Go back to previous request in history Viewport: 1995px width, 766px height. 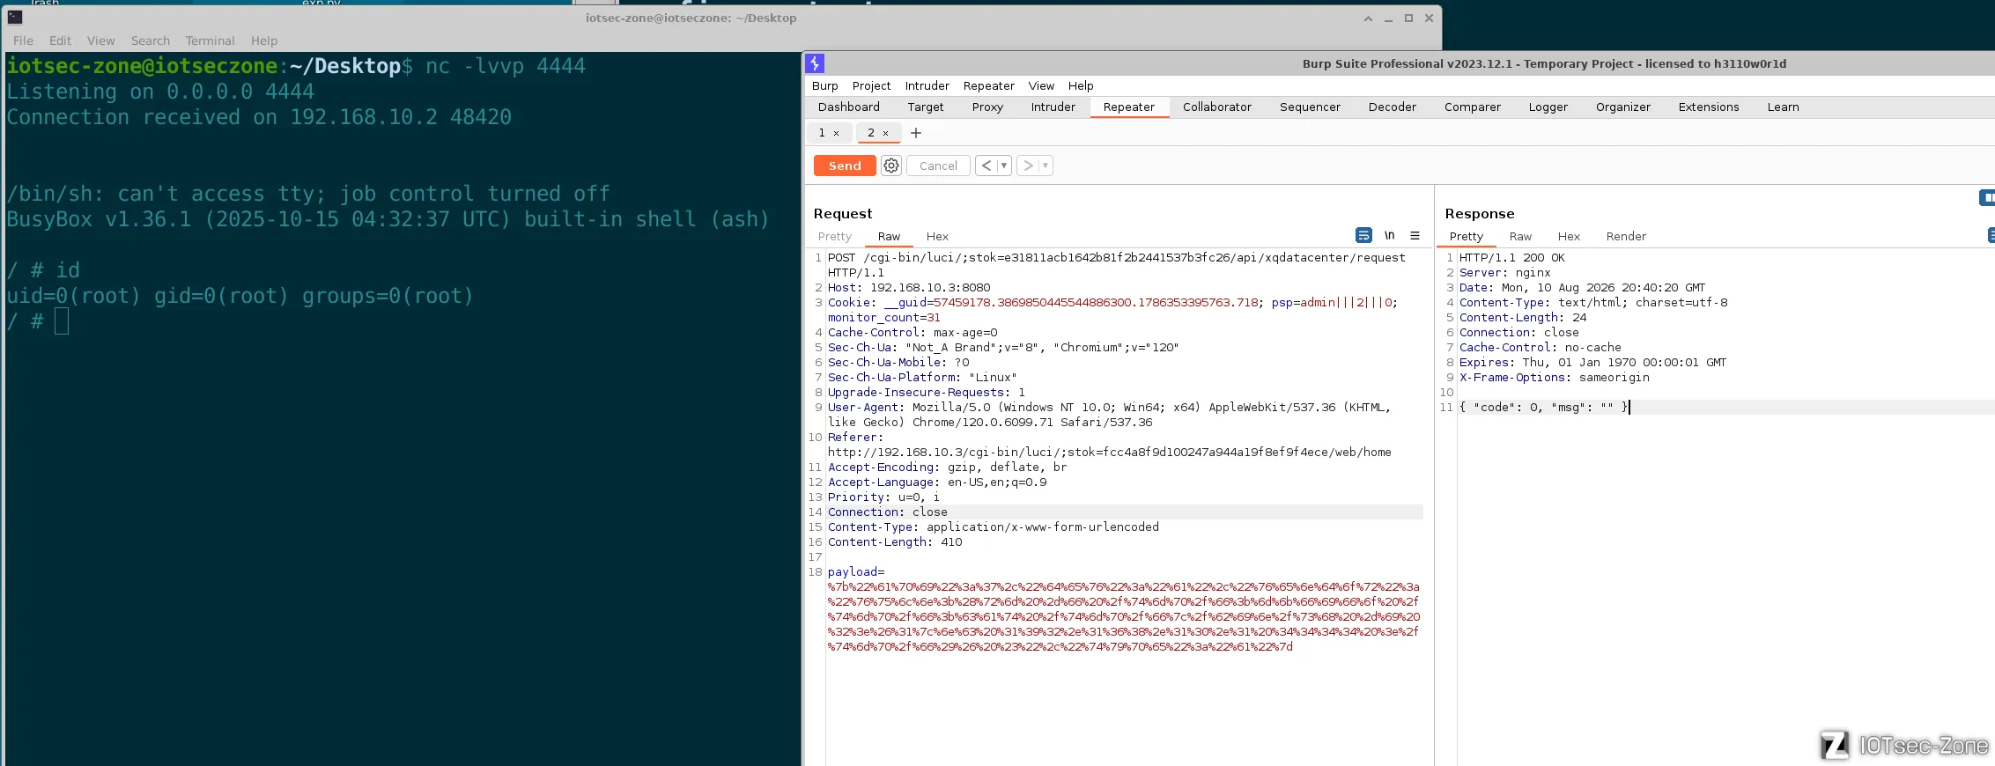pos(986,166)
